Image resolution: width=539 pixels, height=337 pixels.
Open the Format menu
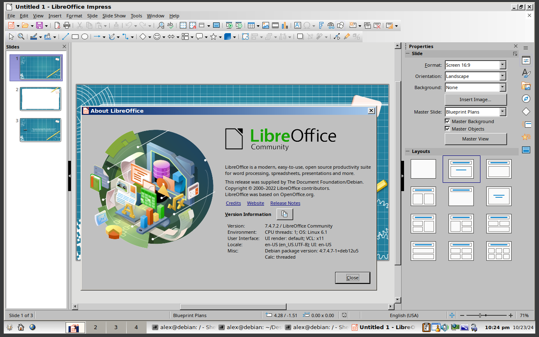[74, 16]
